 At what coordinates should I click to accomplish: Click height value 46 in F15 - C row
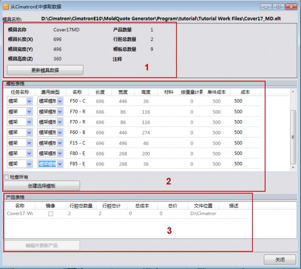pos(146,143)
